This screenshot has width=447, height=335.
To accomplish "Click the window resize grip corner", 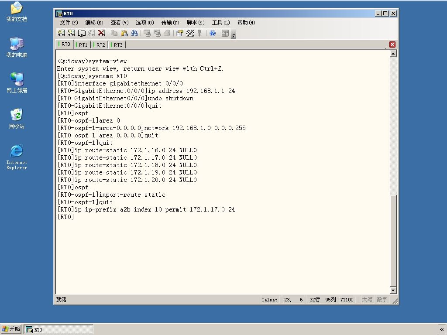I will click(x=395, y=301).
